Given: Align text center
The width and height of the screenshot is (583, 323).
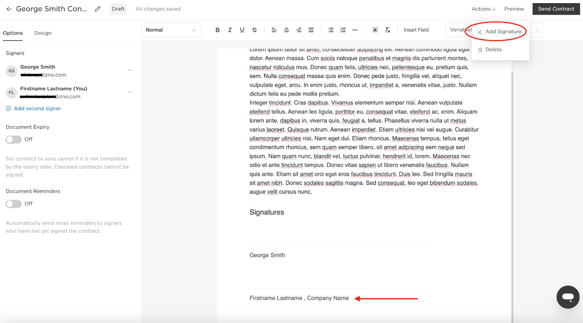Looking at the screenshot, I should coord(286,30).
